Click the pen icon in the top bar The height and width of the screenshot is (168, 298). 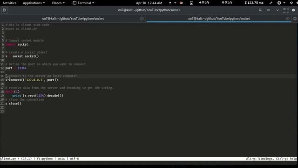pos(271,3)
